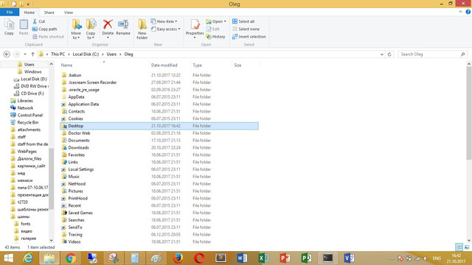472x265 pixels.
Task: Open Excel from the taskbar
Action: tap(263, 258)
